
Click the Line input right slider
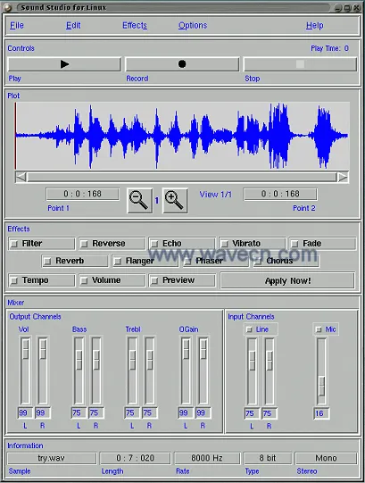[270, 371]
